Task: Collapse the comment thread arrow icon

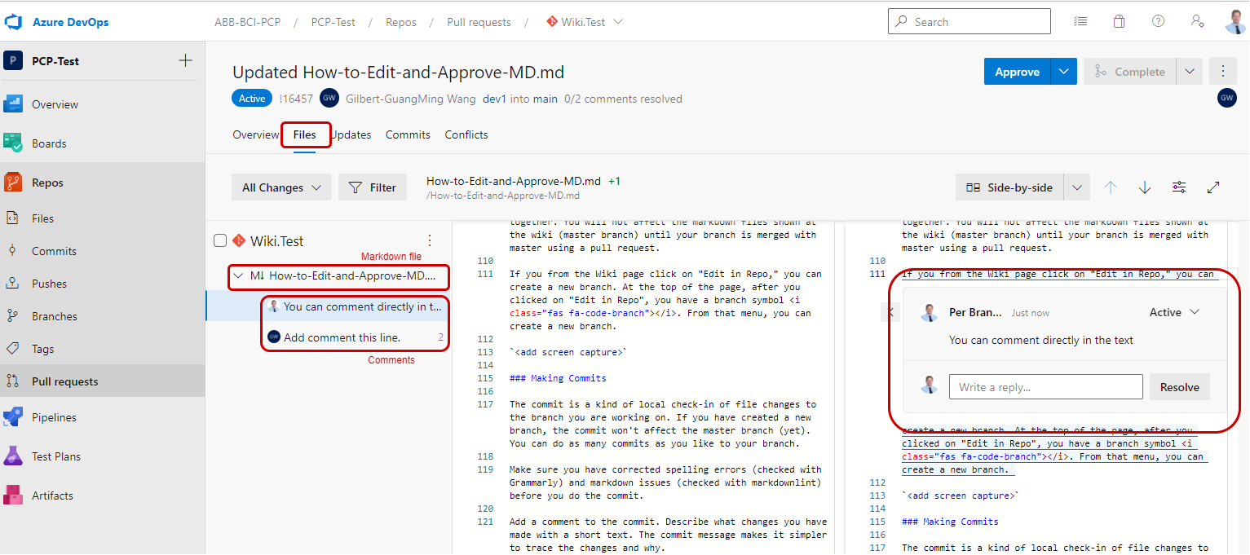Action: (x=890, y=312)
